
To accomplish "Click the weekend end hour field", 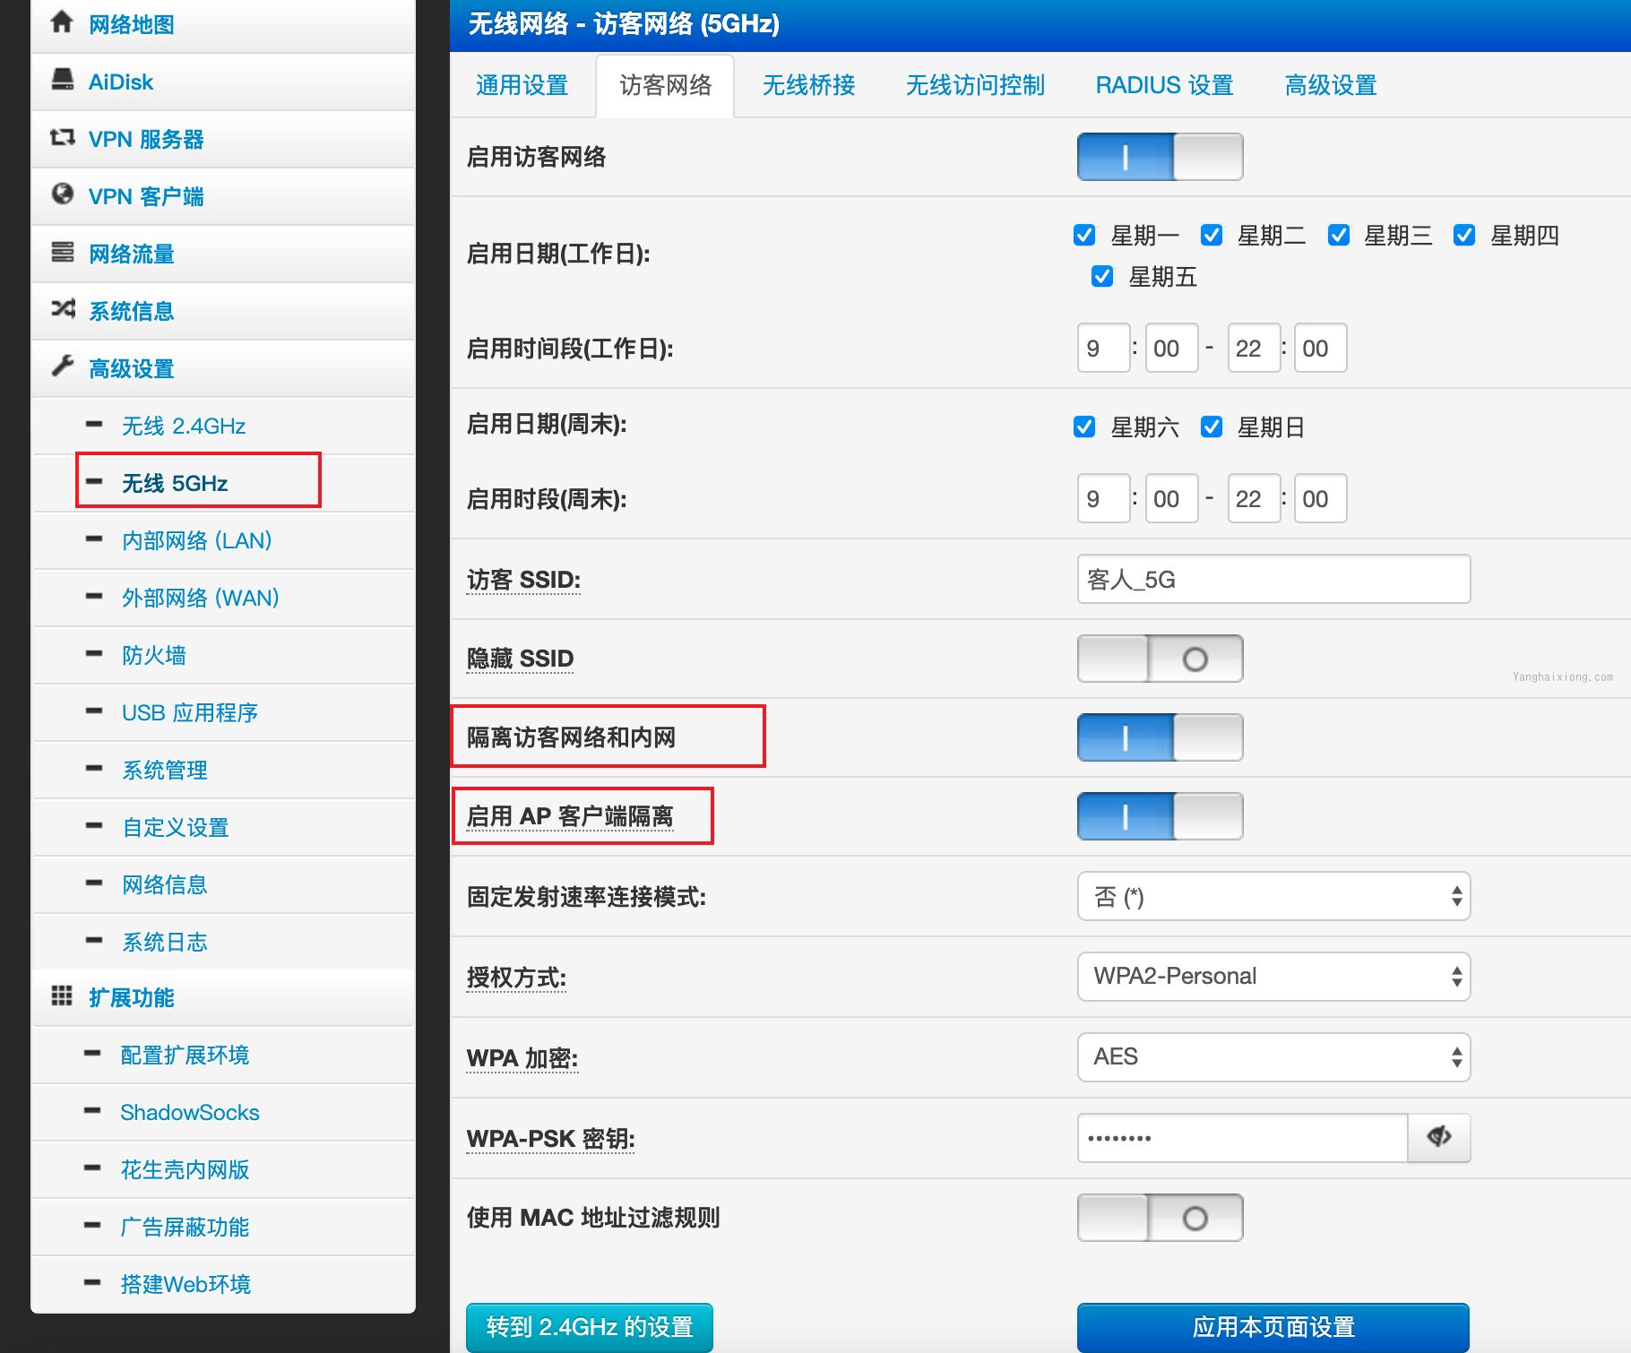I will [x=1254, y=498].
